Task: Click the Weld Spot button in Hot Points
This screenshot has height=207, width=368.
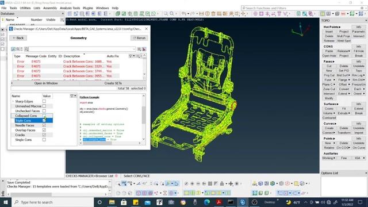Action: tap(344, 41)
